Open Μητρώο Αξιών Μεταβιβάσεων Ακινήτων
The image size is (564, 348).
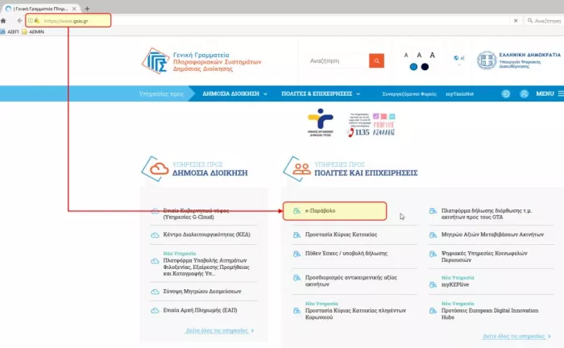tap(492, 234)
